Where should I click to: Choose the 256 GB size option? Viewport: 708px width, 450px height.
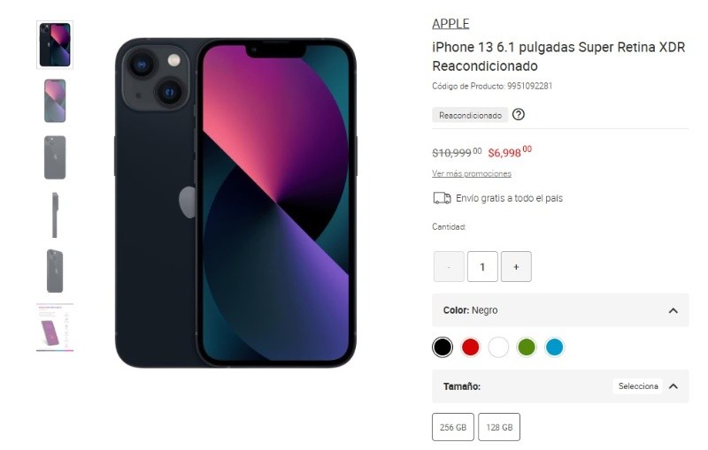453,427
